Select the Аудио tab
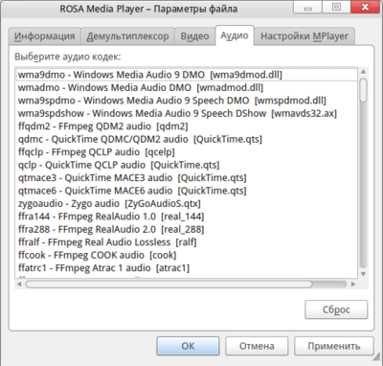Image resolution: width=383 pixels, height=366 pixels. 235,35
